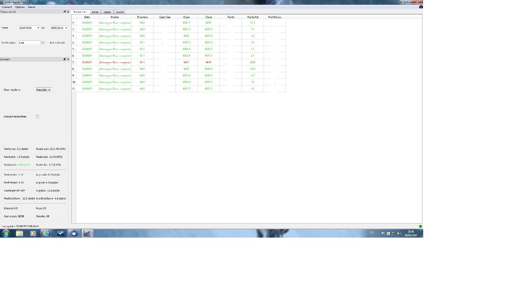Viewport: 529px width, 297px height.
Task: Switch to the Points tab
Action: click(x=95, y=12)
